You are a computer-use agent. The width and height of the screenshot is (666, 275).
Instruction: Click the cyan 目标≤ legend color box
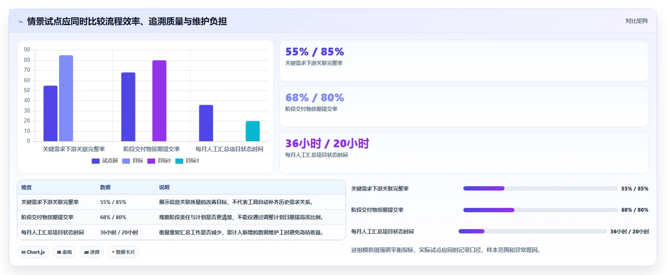(x=179, y=161)
